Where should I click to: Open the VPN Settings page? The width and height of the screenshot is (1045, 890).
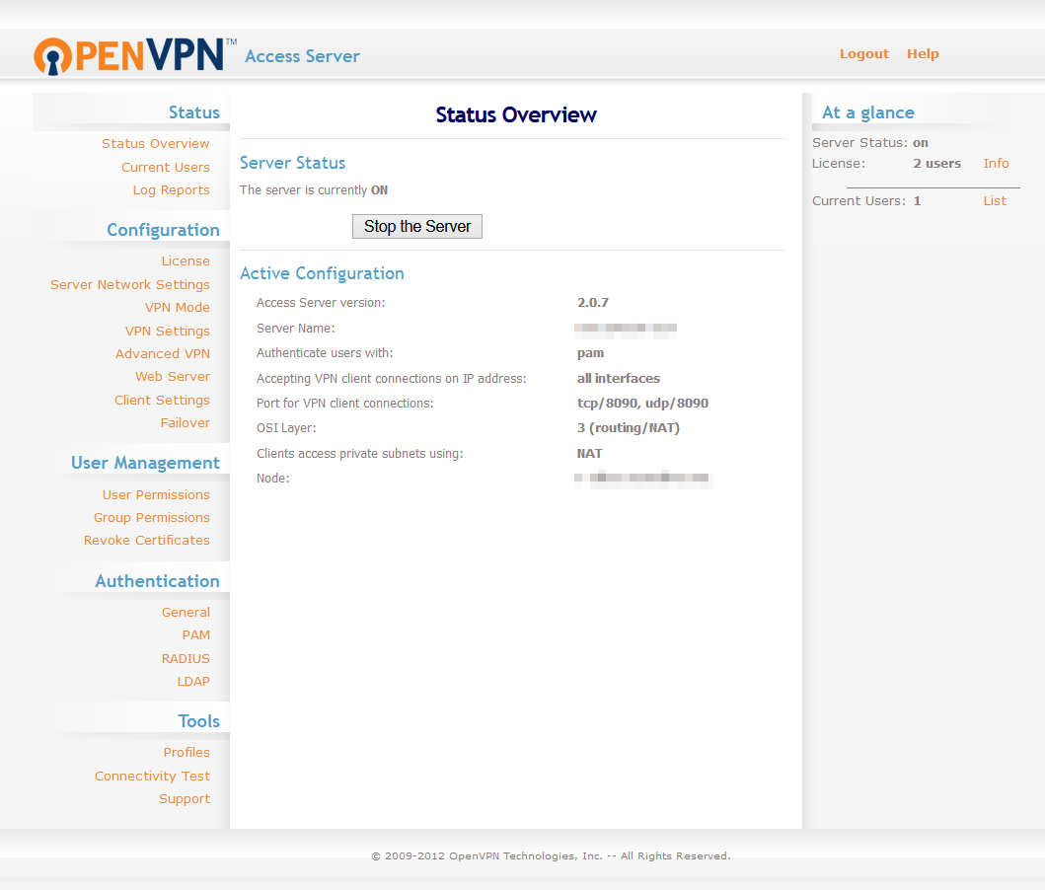(x=168, y=332)
